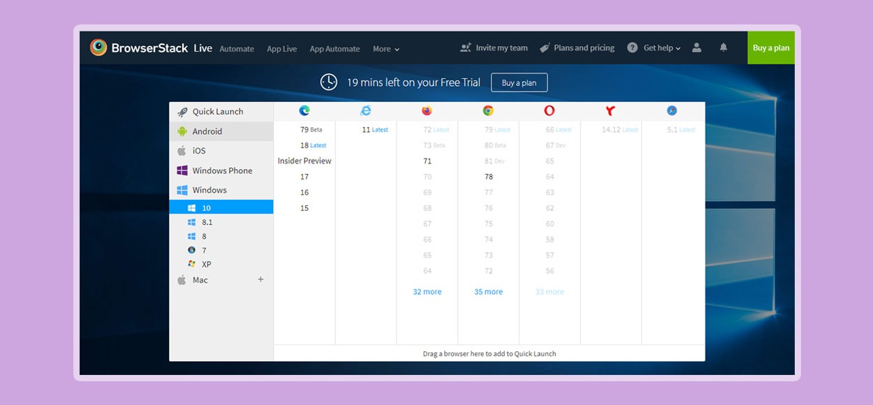The image size is (873, 405).
Task: Select the Microsoft Edge browser icon
Action: click(305, 110)
